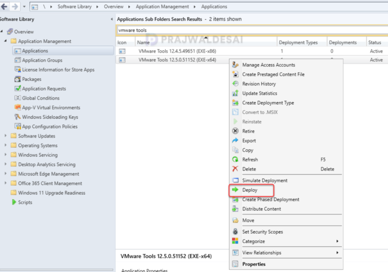Click the Simulate Deployment icon

(235, 180)
